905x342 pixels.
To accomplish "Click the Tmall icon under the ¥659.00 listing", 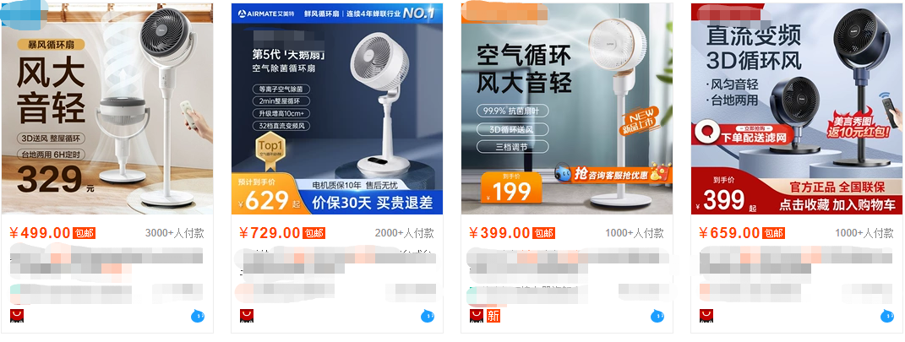I will click(706, 316).
